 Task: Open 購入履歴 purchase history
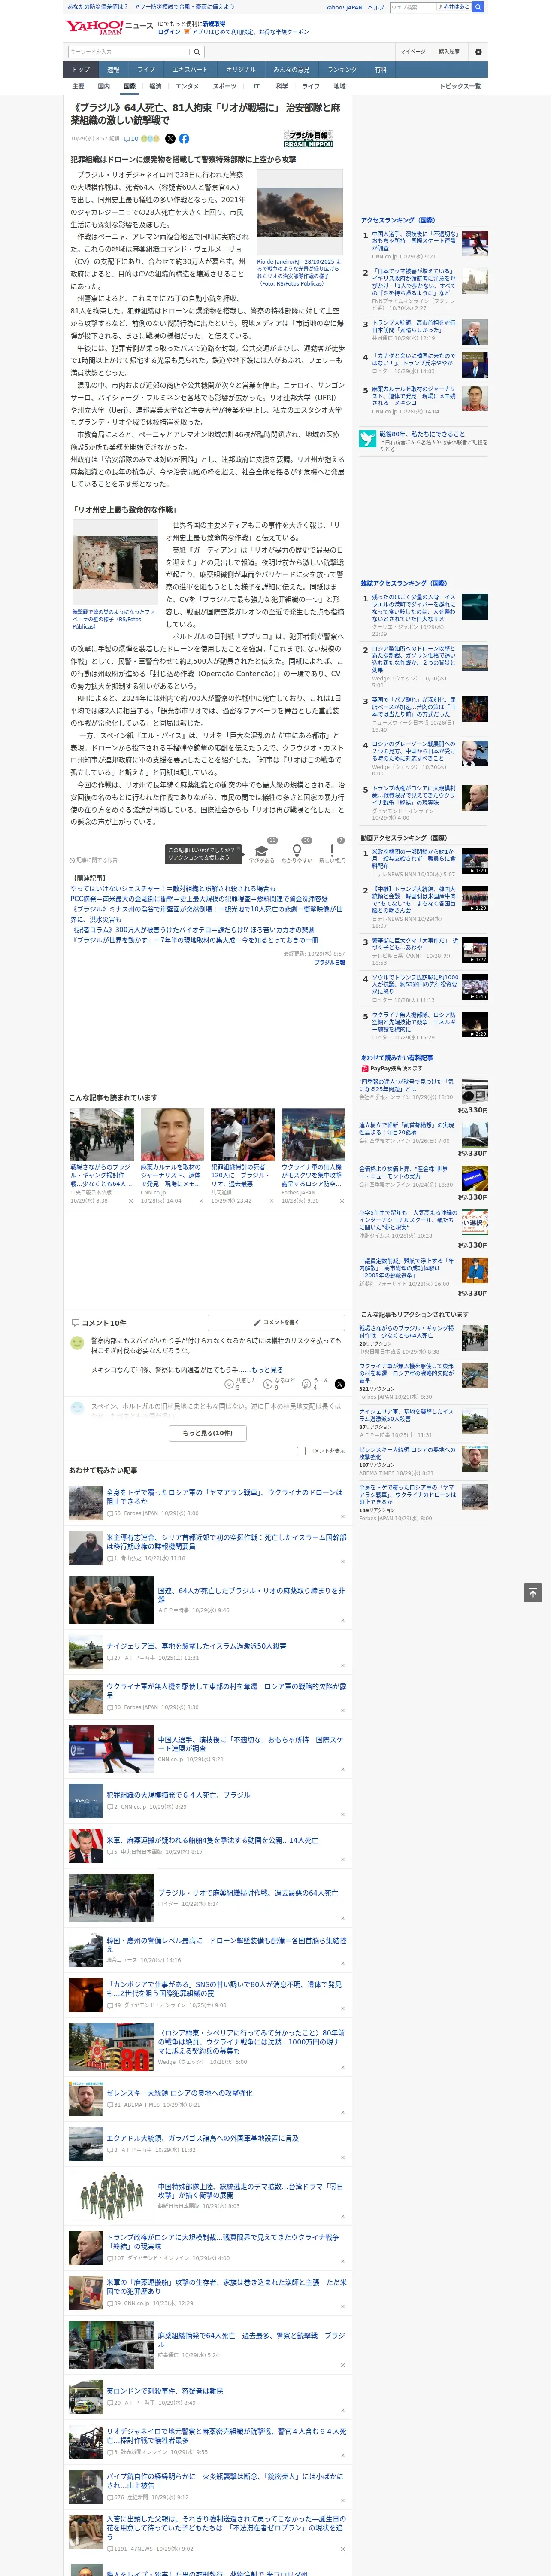pos(449,51)
